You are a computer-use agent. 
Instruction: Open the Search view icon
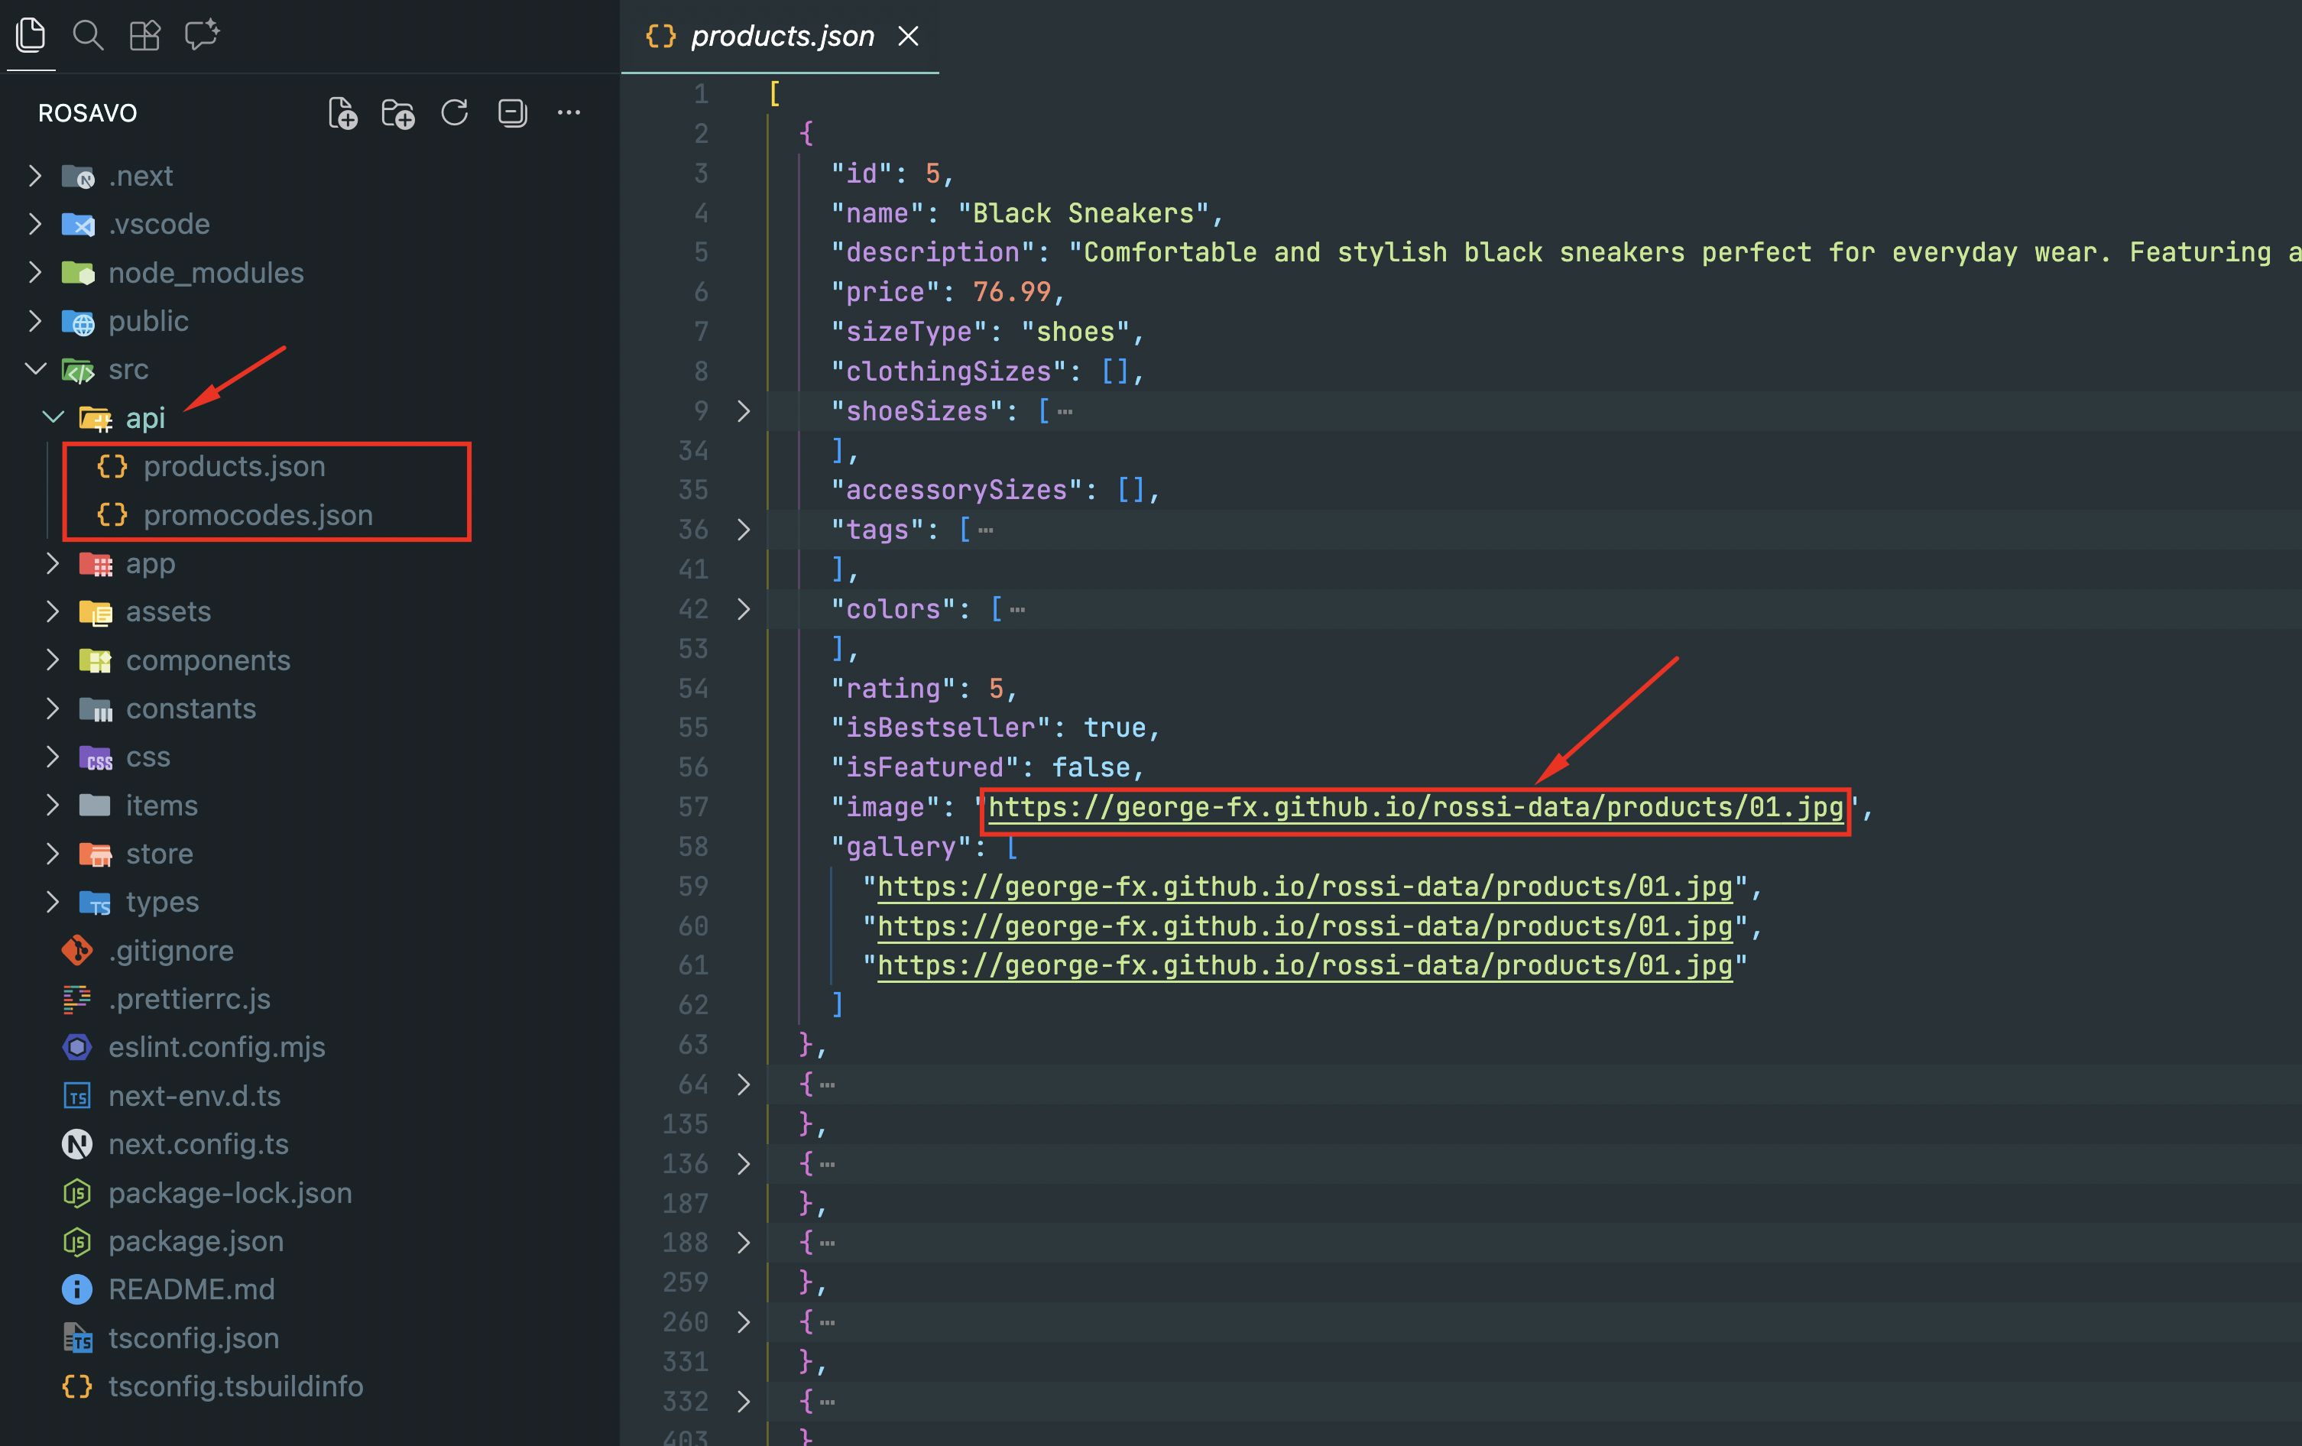click(88, 37)
